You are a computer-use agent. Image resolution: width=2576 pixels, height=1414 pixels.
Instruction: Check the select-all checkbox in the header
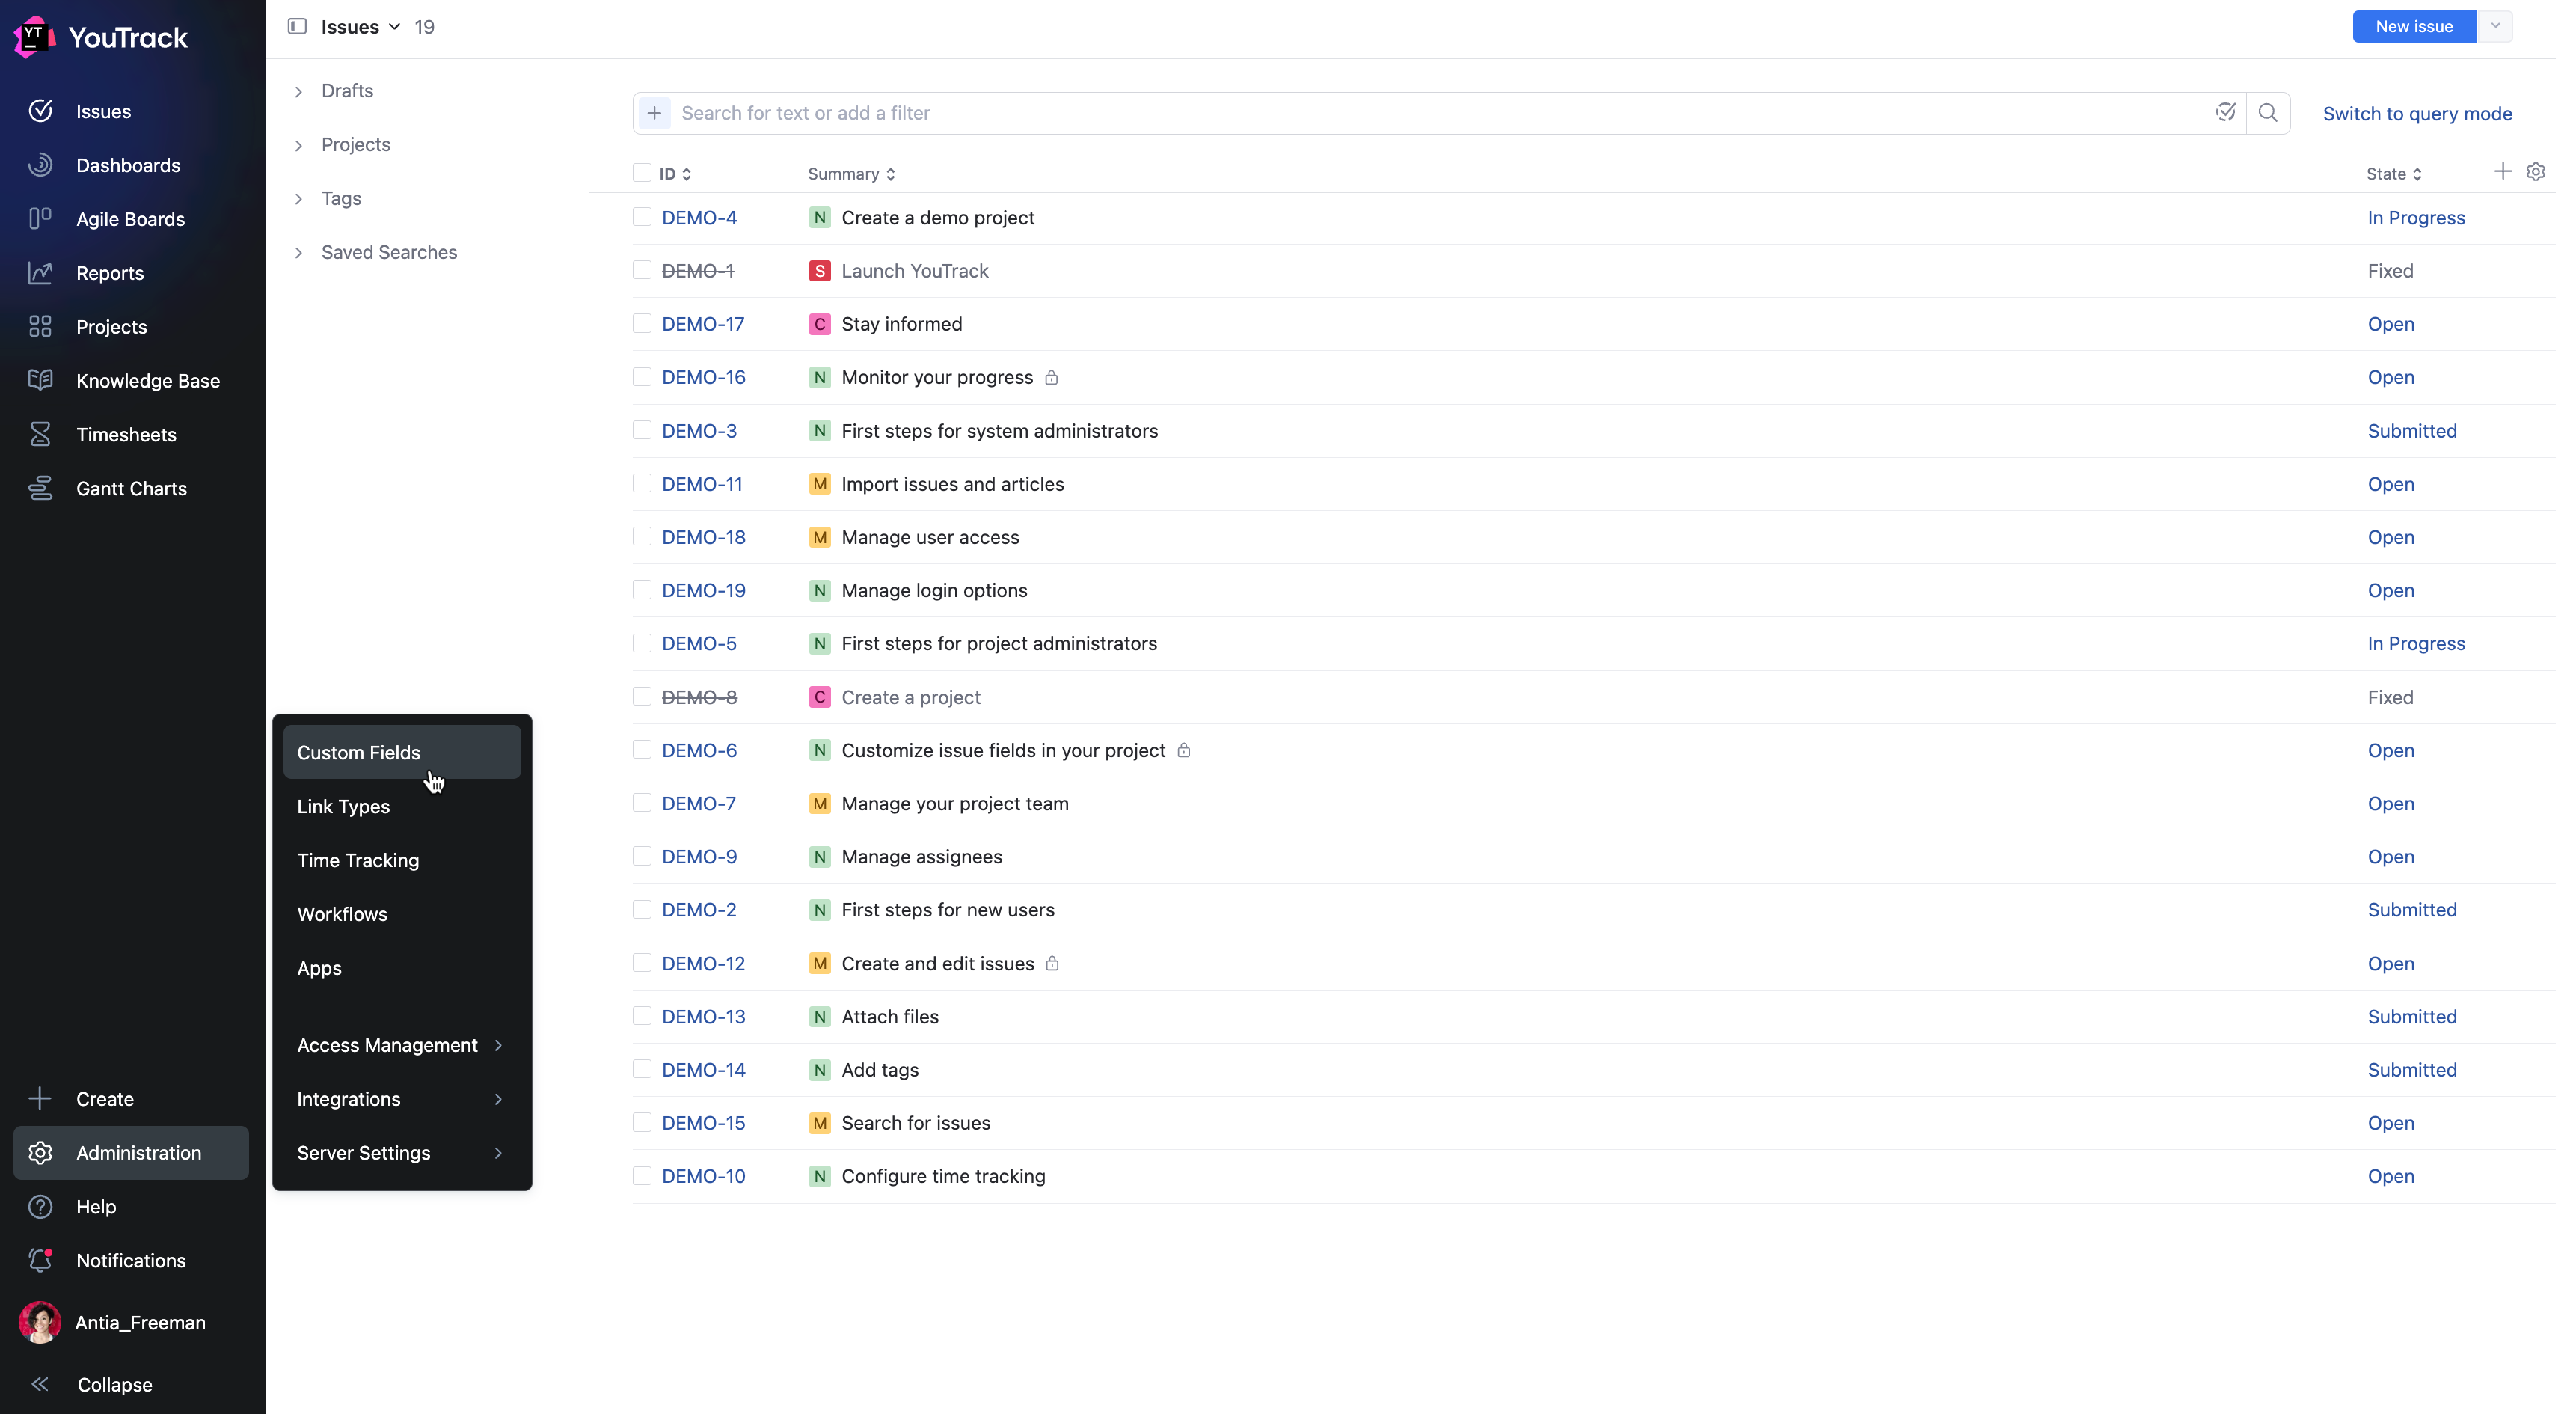642,172
